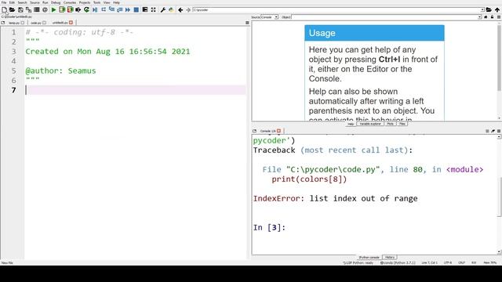Save the current file

[20, 10]
